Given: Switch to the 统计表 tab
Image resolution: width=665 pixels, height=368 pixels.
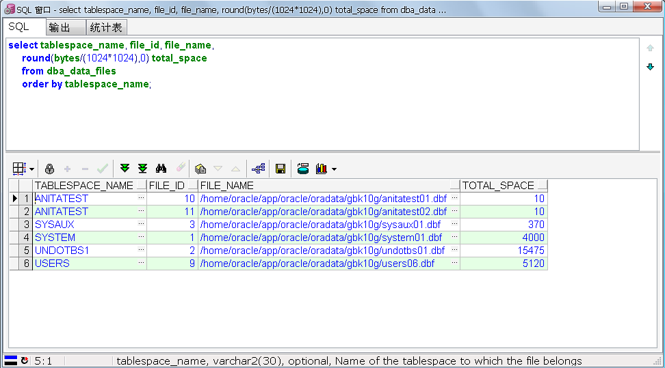Looking at the screenshot, I should [x=106, y=27].
